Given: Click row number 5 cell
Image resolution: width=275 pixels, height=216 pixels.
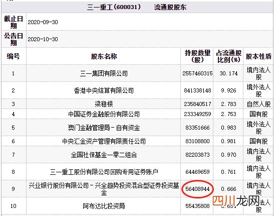Looking at the screenshot, I should [x=14, y=128].
